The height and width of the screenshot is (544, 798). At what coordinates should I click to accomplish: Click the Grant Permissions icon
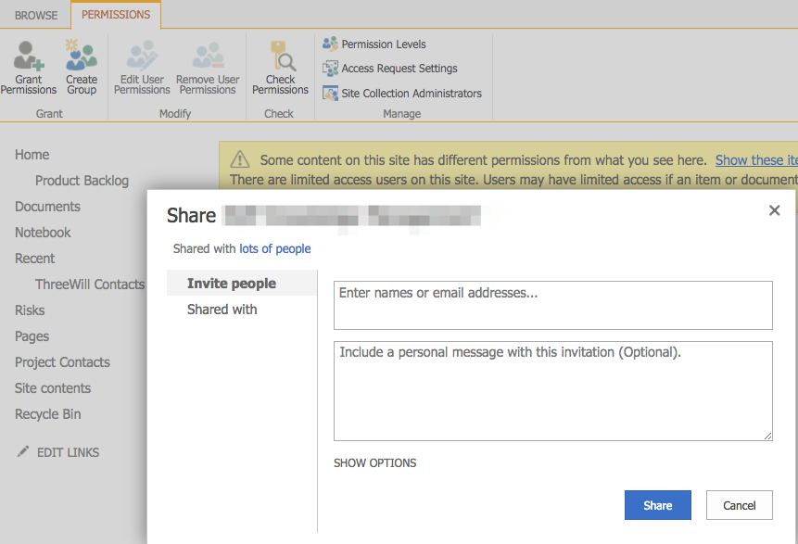click(x=28, y=56)
